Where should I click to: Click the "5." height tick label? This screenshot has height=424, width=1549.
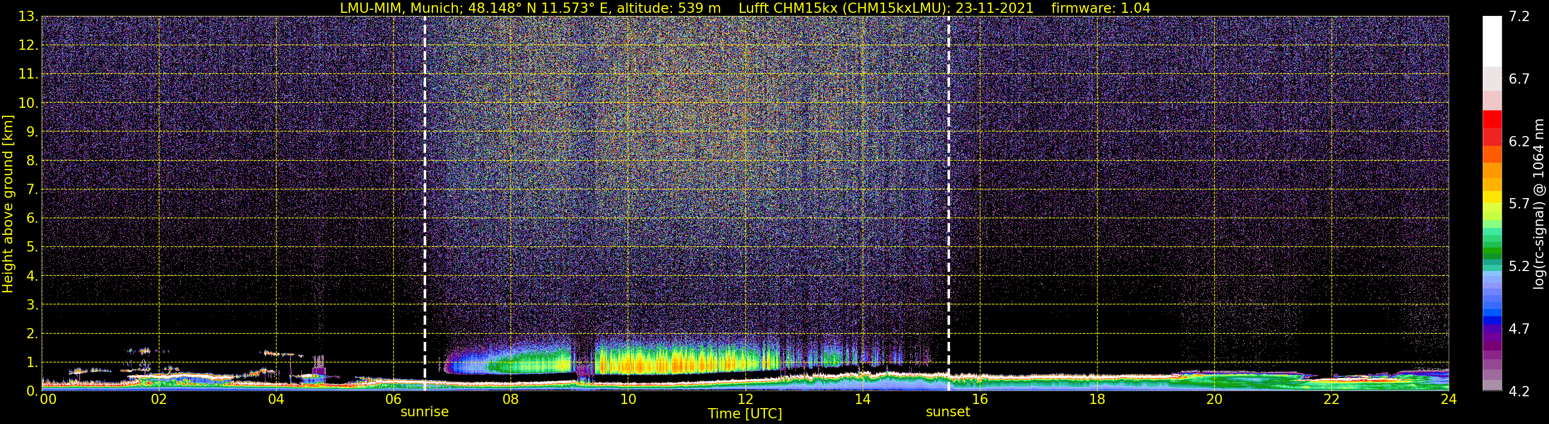click(x=32, y=247)
